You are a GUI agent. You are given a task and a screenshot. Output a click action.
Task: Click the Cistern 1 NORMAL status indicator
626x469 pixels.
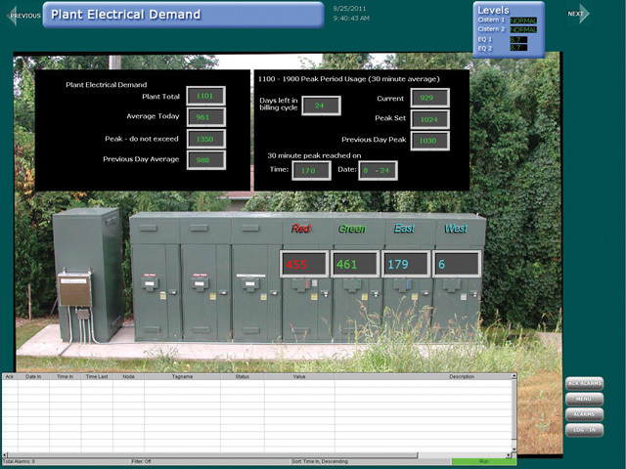tap(523, 21)
